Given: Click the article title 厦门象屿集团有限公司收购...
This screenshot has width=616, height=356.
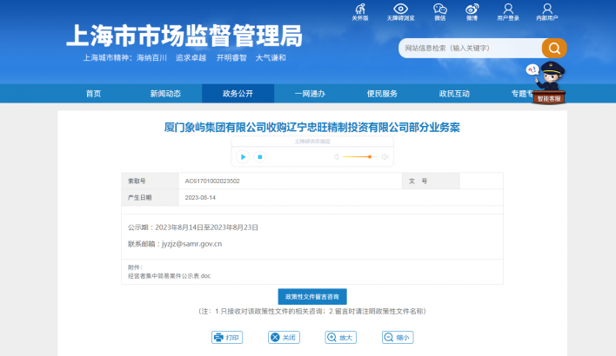Looking at the screenshot, I should coord(312,128).
